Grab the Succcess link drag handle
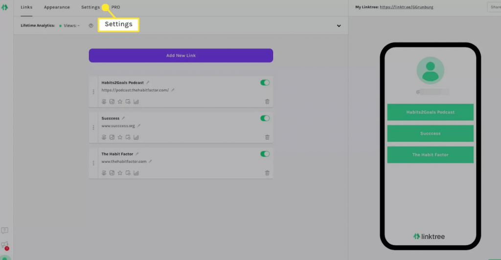 [93, 128]
